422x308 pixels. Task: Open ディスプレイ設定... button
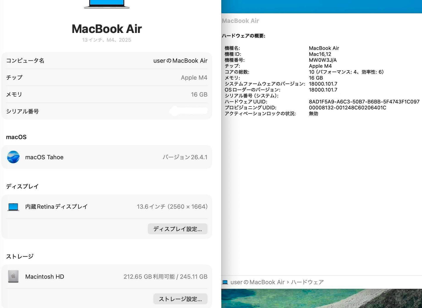[x=178, y=229]
